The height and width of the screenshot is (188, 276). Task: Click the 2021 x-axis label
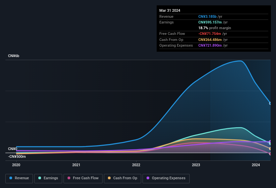click(x=76, y=165)
